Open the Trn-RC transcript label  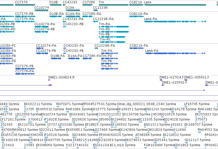tap(105, 39)
